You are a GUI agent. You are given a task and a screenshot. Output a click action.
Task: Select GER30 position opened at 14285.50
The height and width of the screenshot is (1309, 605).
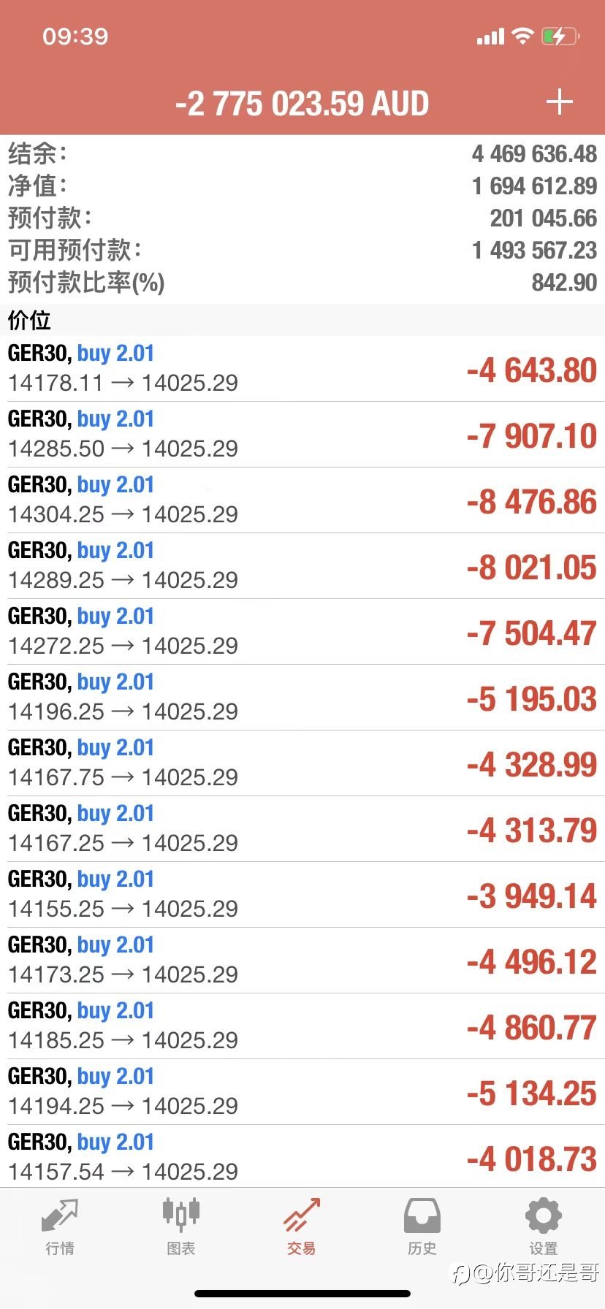pyautogui.click(x=302, y=435)
